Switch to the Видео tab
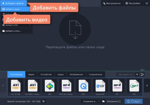This screenshot has width=150, height=105. [31, 74]
